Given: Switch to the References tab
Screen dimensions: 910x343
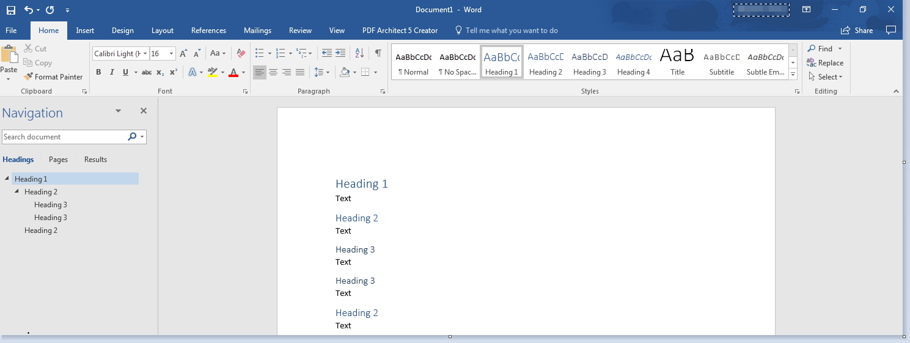Looking at the screenshot, I should [208, 31].
